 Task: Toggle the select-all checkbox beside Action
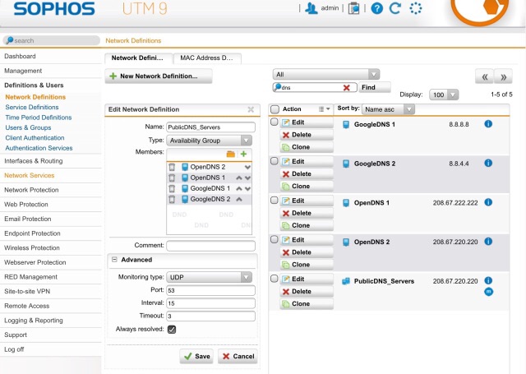coord(275,109)
